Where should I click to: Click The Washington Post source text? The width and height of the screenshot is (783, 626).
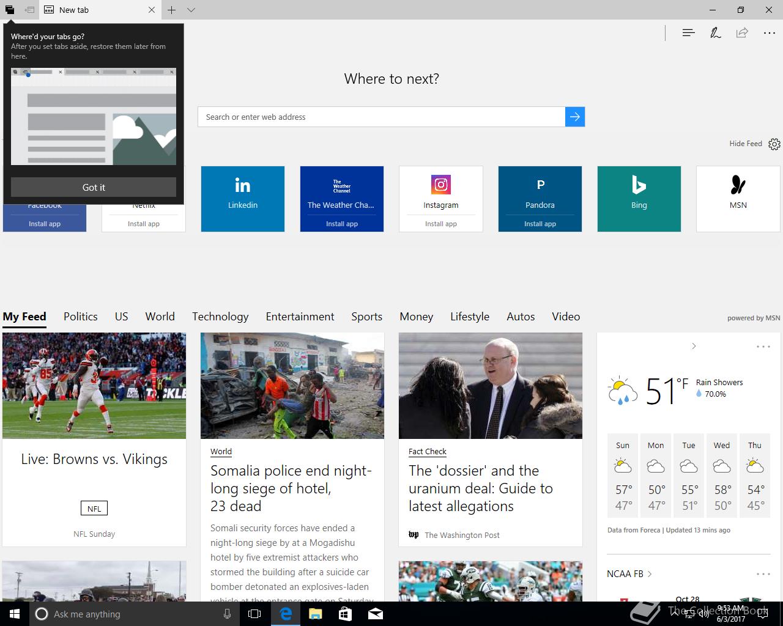coord(462,535)
